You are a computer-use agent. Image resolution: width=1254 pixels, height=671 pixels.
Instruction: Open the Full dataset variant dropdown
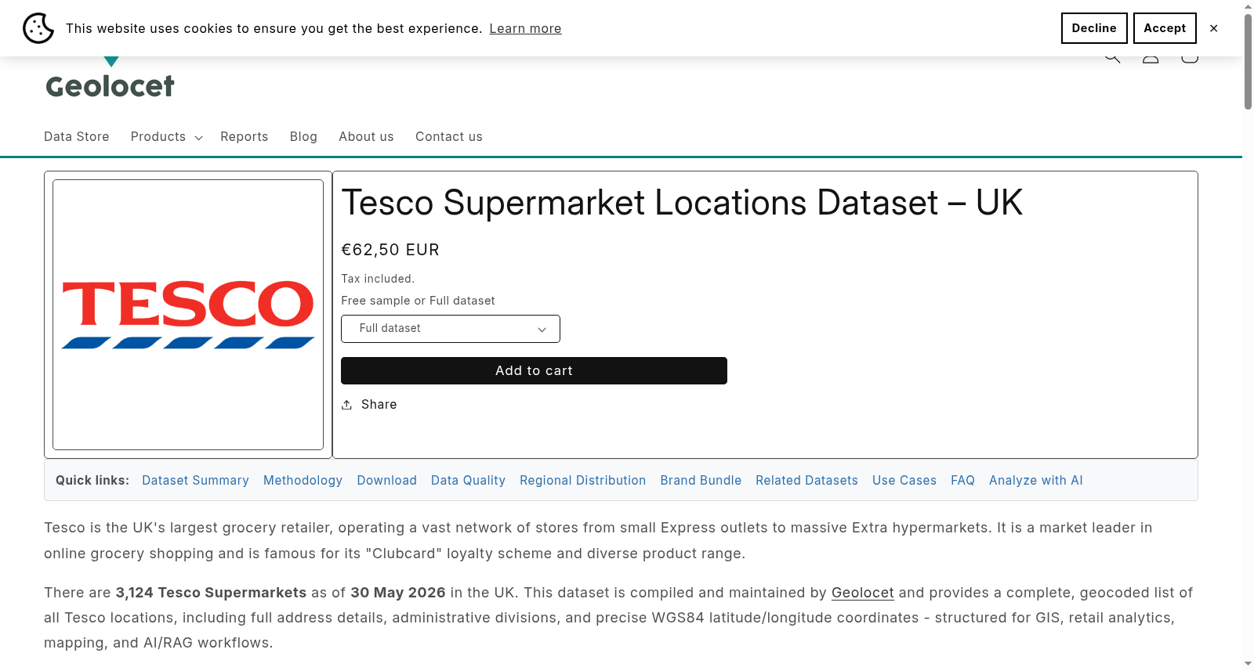pos(451,329)
